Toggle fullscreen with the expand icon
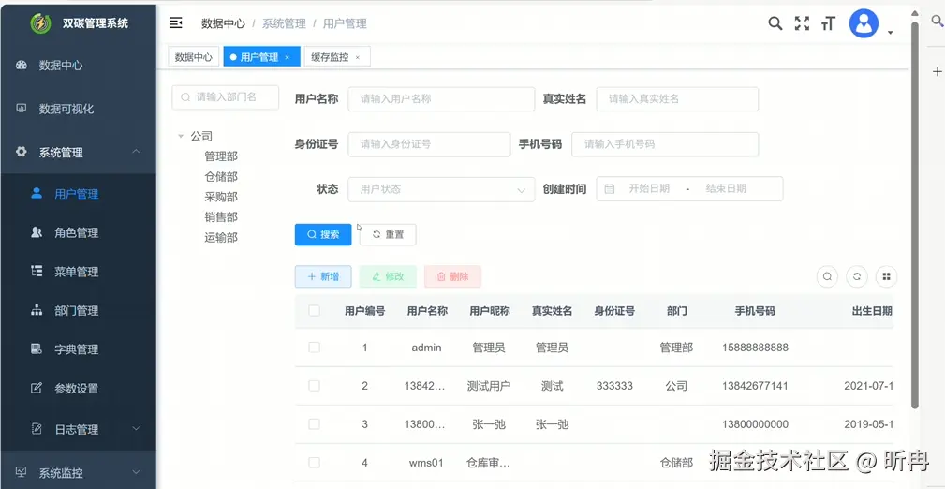 (x=802, y=23)
